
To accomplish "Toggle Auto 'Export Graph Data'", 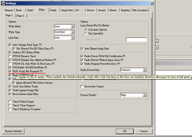I will (x=82, y=49).
